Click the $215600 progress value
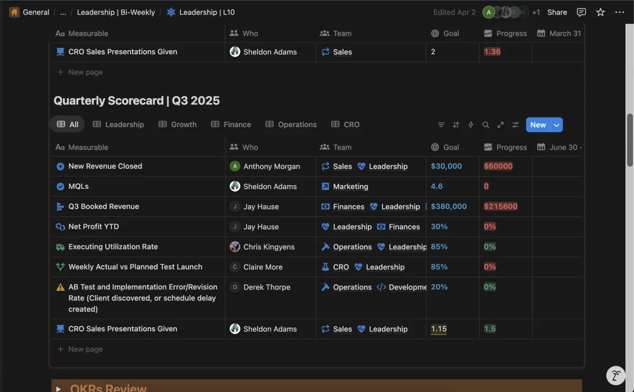The image size is (634, 392). tap(500, 206)
